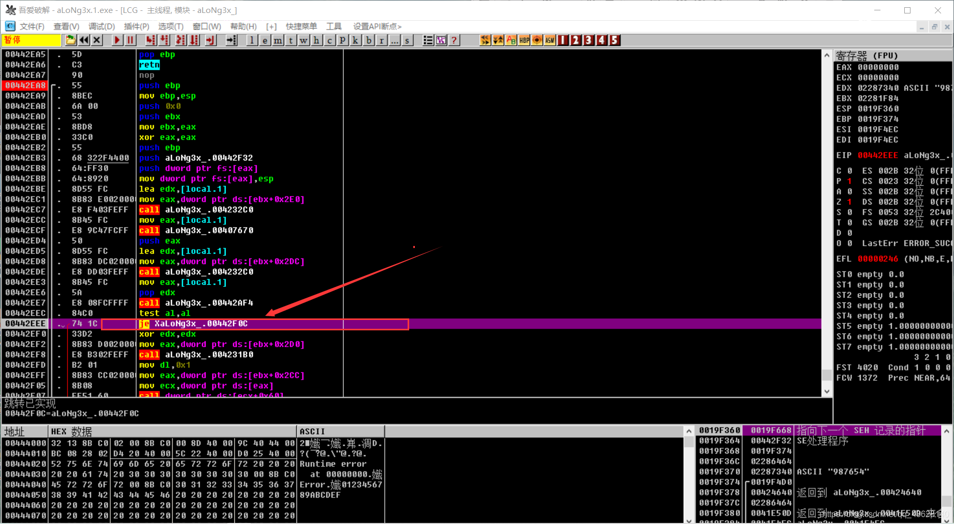Screen dimensions: 954x524
Task: Open the 文件(F) menu
Action: [x=32, y=26]
